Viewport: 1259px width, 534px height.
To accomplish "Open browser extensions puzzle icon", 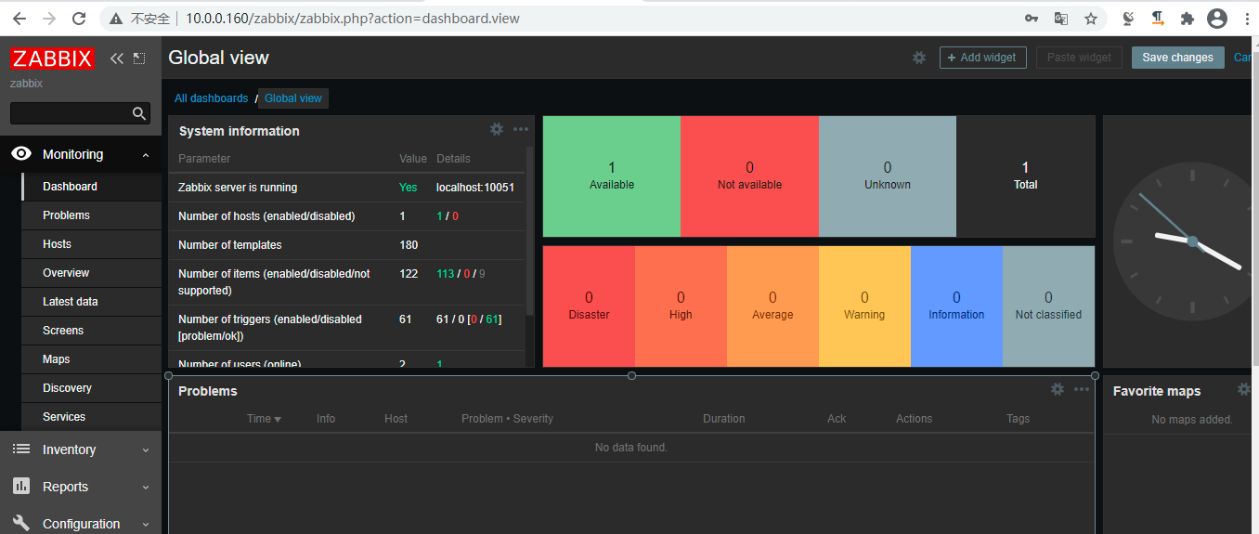I will (1187, 18).
